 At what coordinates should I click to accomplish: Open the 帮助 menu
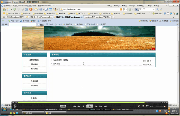[156, 6]
